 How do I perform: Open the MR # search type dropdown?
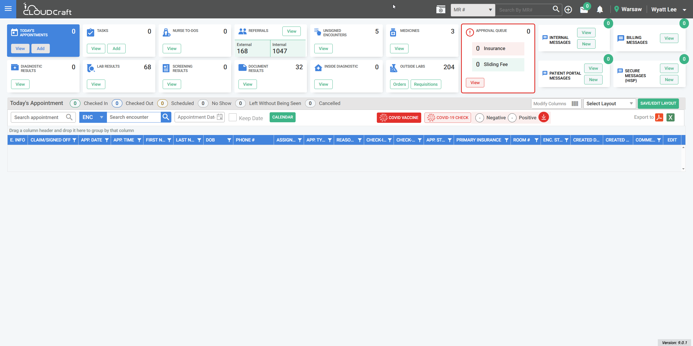pos(473,10)
